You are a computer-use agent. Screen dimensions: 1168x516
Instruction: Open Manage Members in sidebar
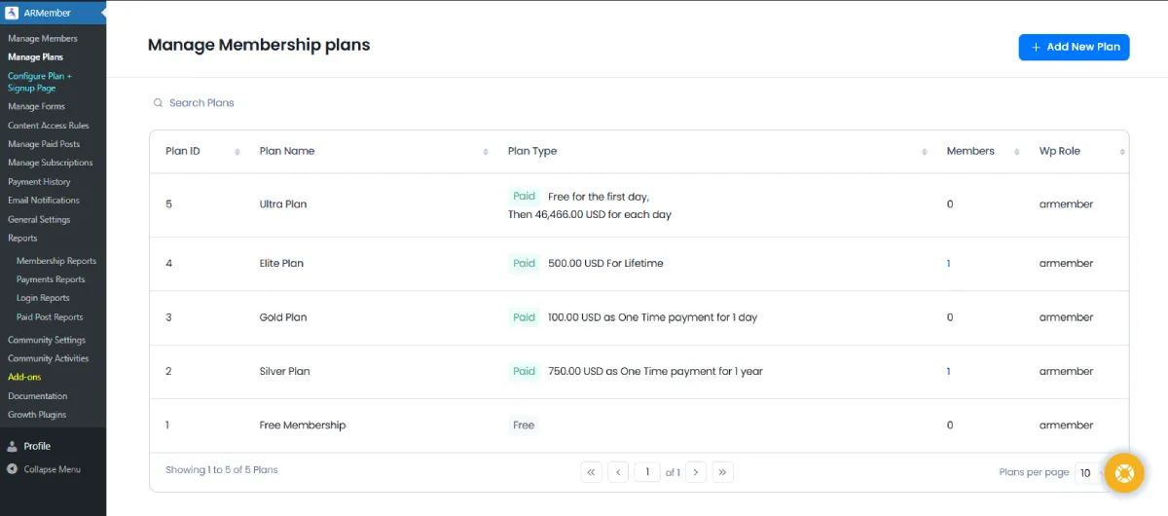pos(43,39)
